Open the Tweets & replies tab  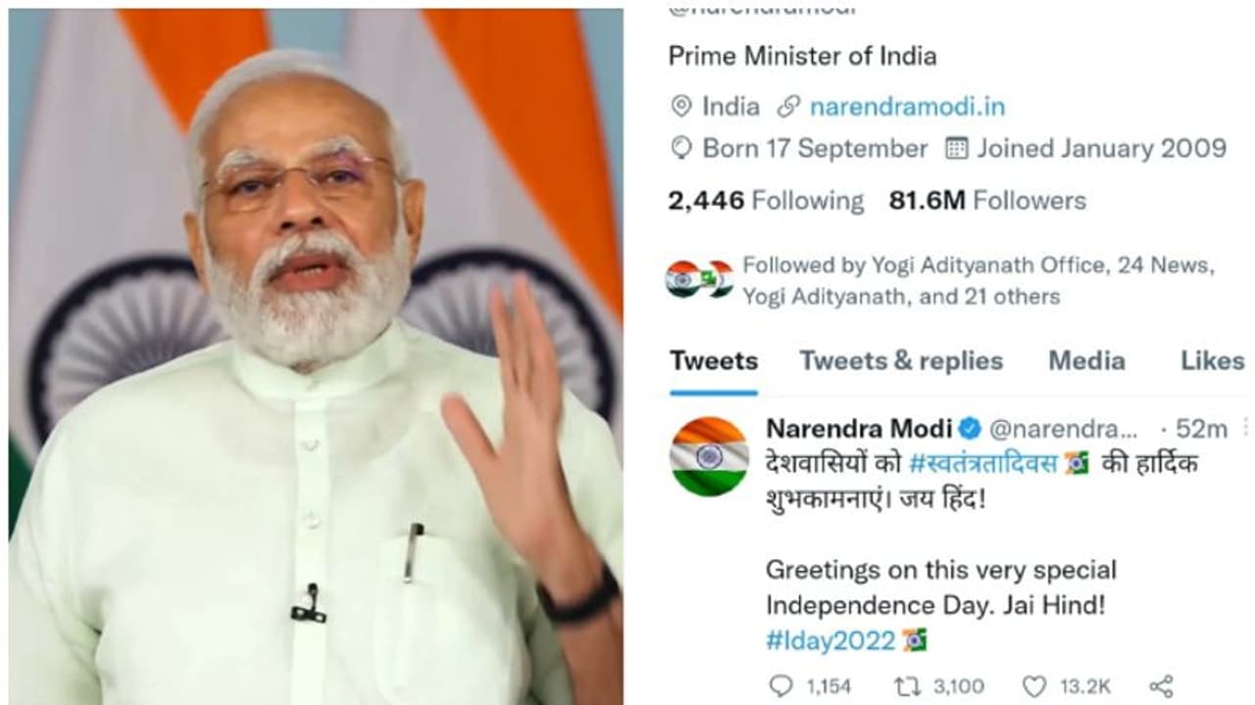[898, 361]
